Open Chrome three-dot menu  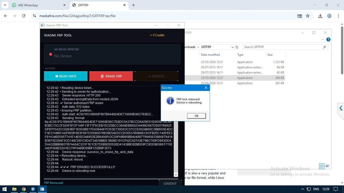pos(338,16)
